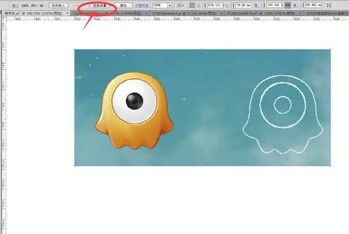Expand the opacity 100% slider arrow

tap(170, 6)
